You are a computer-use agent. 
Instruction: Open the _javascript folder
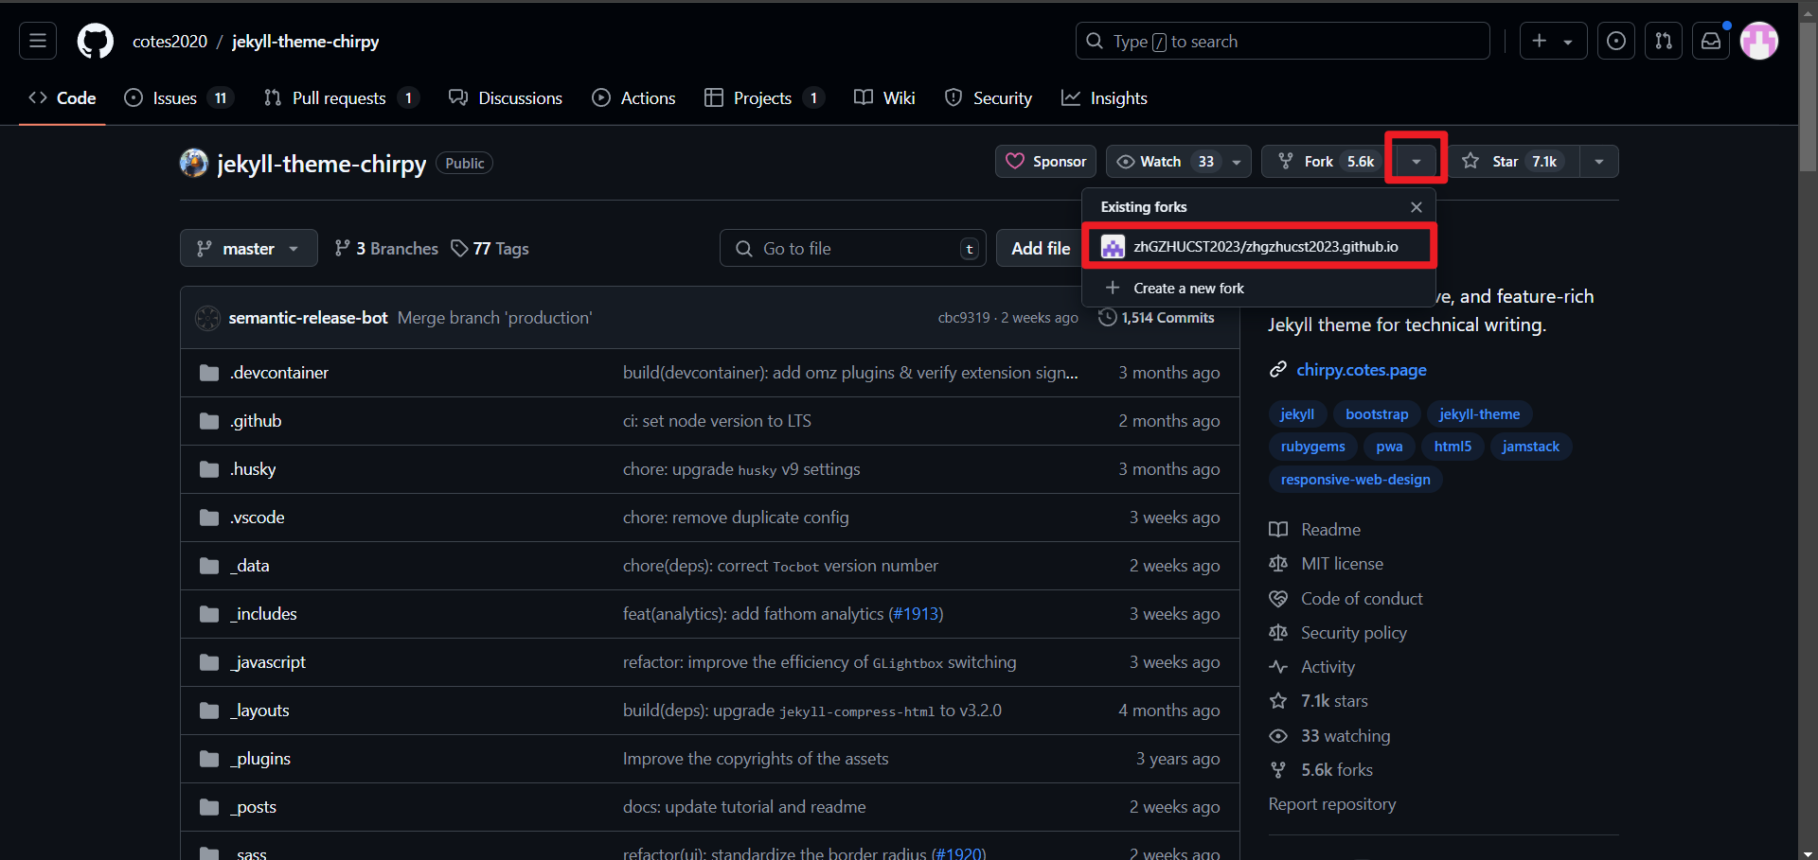(x=268, y=662)
